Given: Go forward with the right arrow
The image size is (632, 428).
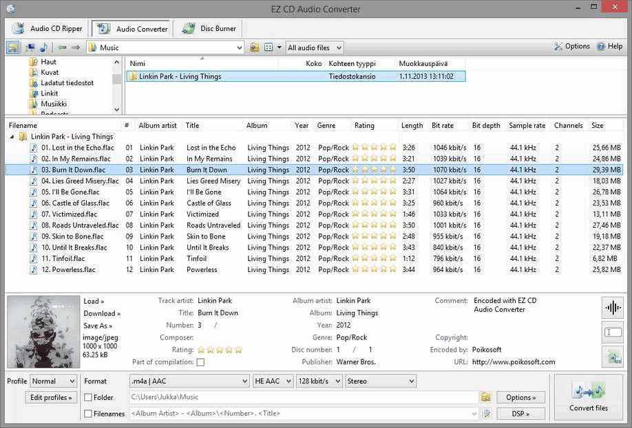Looking at the screenshot, I should (x=75, y=47).
